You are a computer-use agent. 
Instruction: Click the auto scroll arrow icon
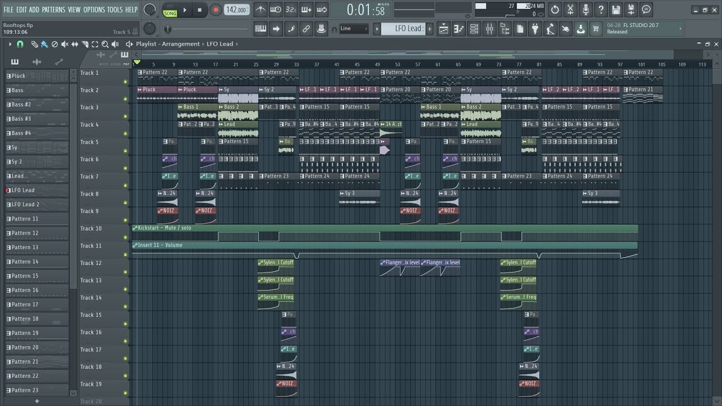[x=276, y=29]
